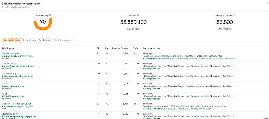Screen dimensions: 269x119
Task: Sort by the Traffic column header
Action: point(136,48)
